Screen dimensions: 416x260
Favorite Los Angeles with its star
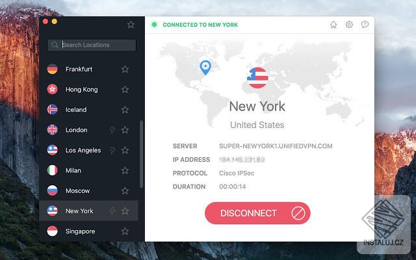pyautogui.click(x=125, y=150)
